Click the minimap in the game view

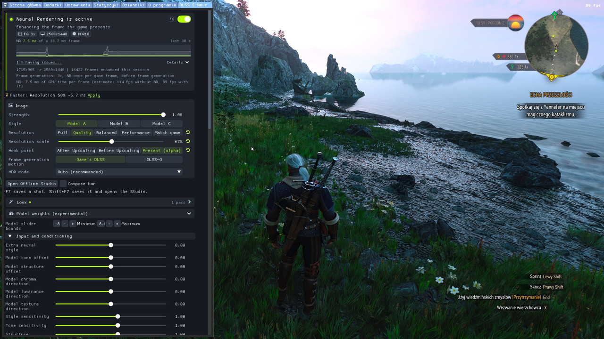point(556,46)
